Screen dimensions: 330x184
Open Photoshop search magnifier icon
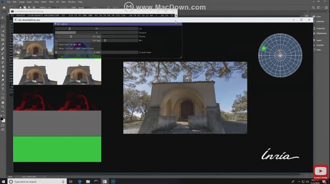313,8
